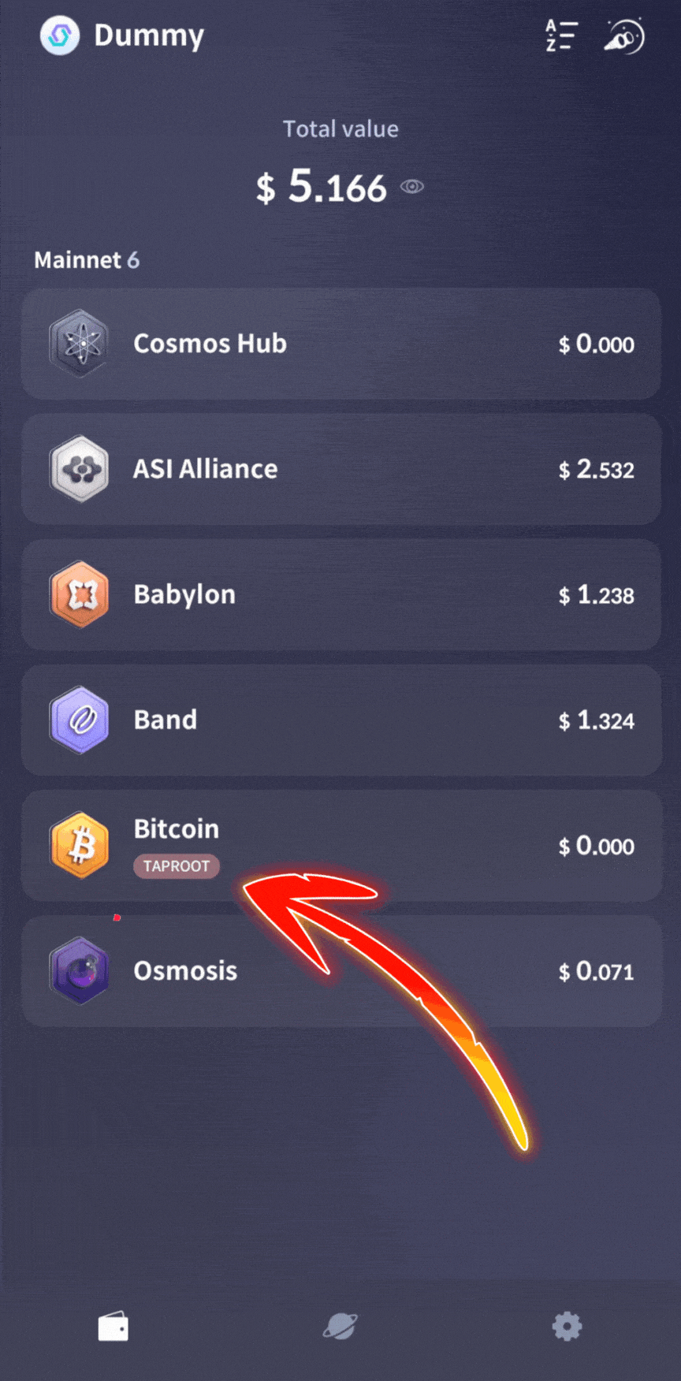Switch to the wallet tab
The image size is (681, 1381).
[x=113, y=1327]
